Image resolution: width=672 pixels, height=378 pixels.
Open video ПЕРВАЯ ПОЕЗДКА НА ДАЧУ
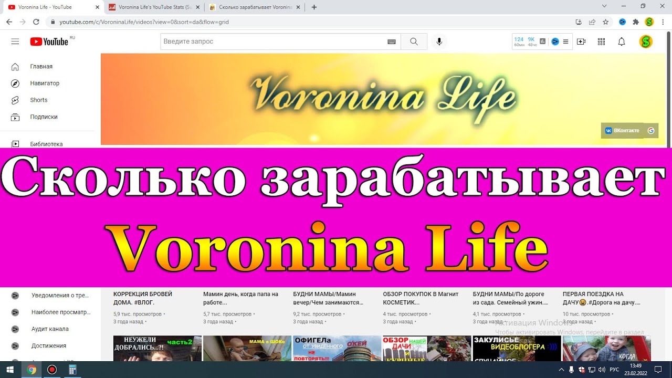602,298
